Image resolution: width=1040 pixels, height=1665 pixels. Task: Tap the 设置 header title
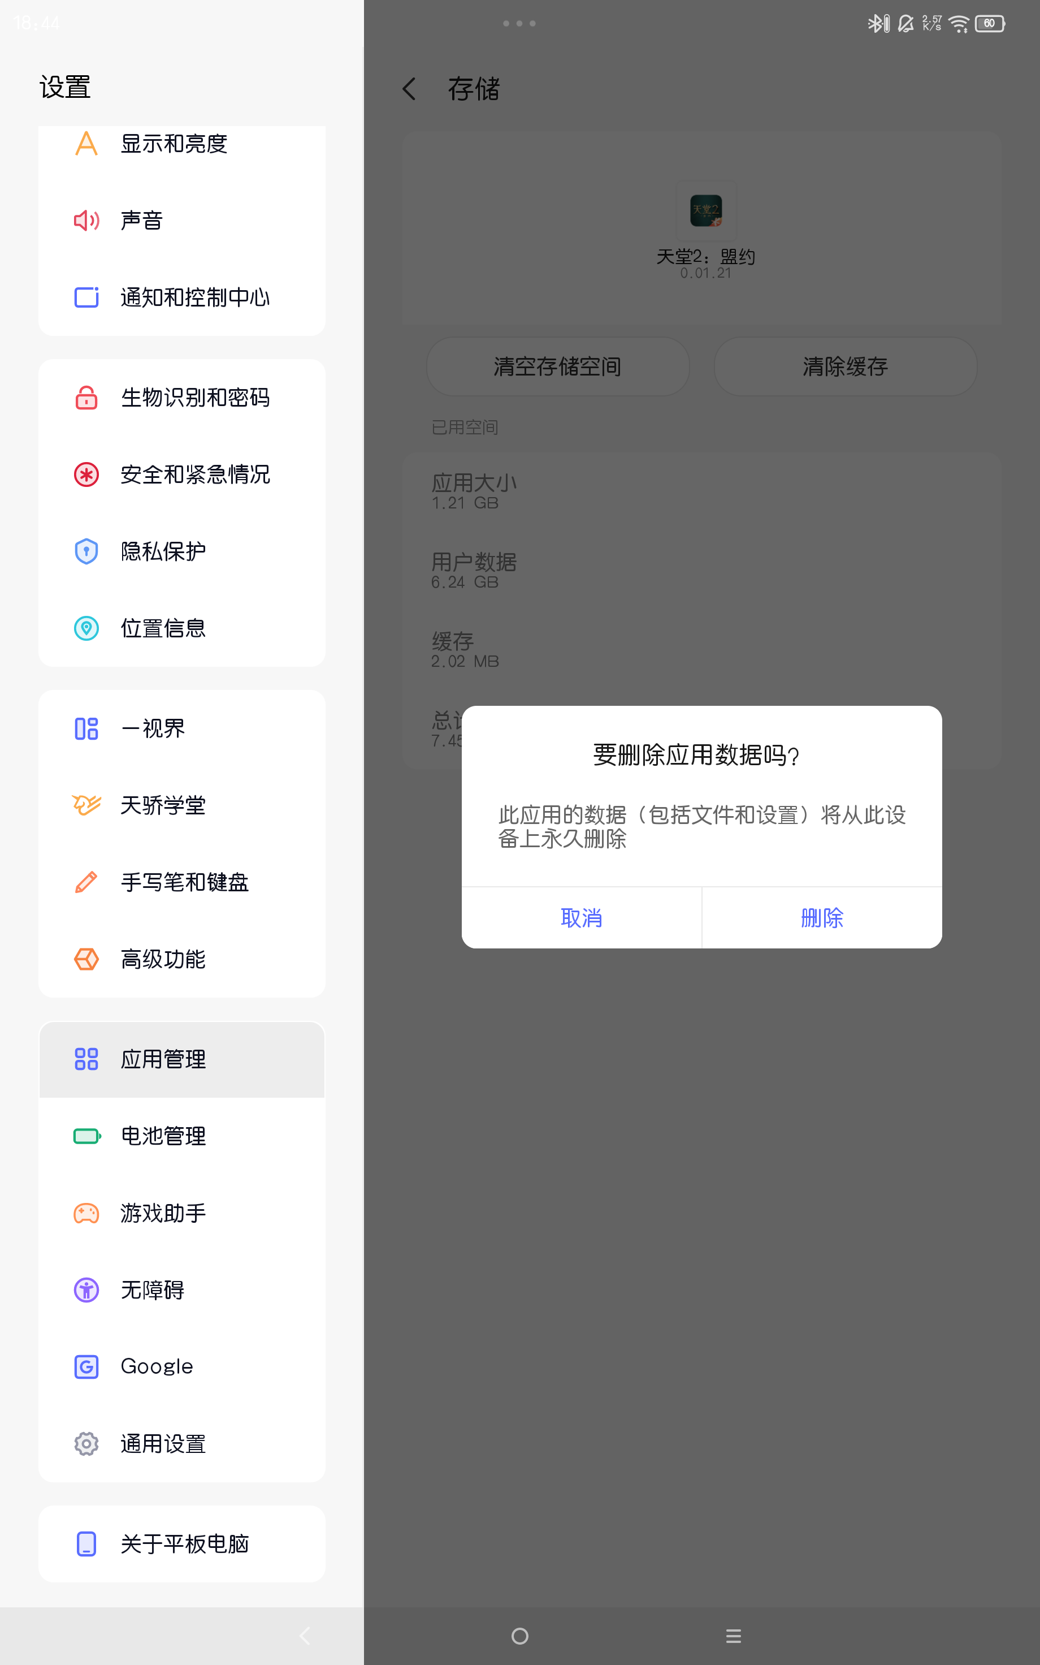click(66, 87)
